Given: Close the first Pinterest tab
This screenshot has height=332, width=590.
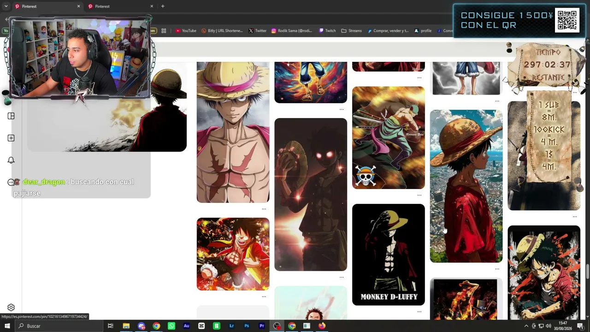Looking at the screenshot, I should (x=78, y=6).
